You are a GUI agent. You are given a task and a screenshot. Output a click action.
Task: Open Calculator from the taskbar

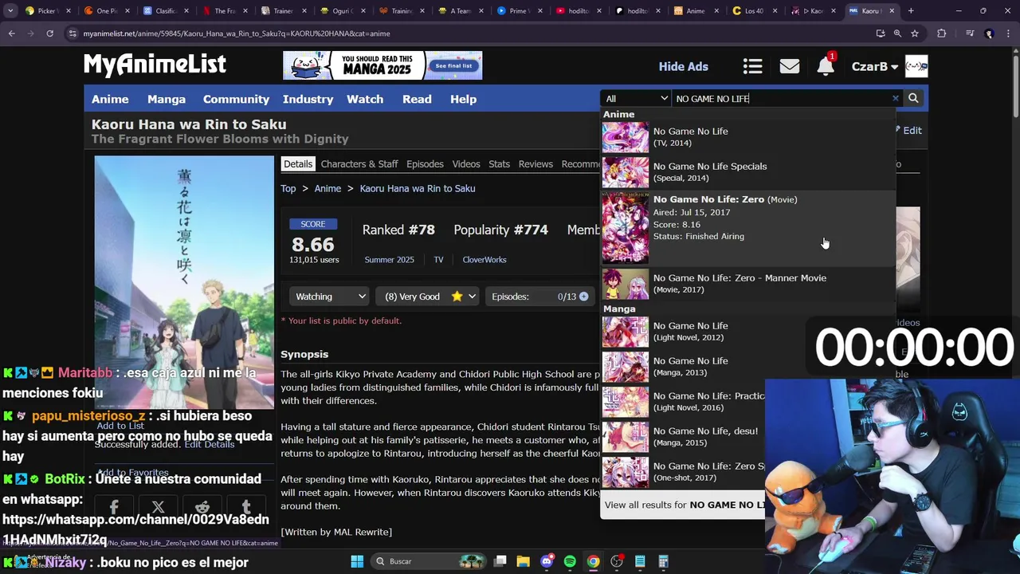pos(663,561)
